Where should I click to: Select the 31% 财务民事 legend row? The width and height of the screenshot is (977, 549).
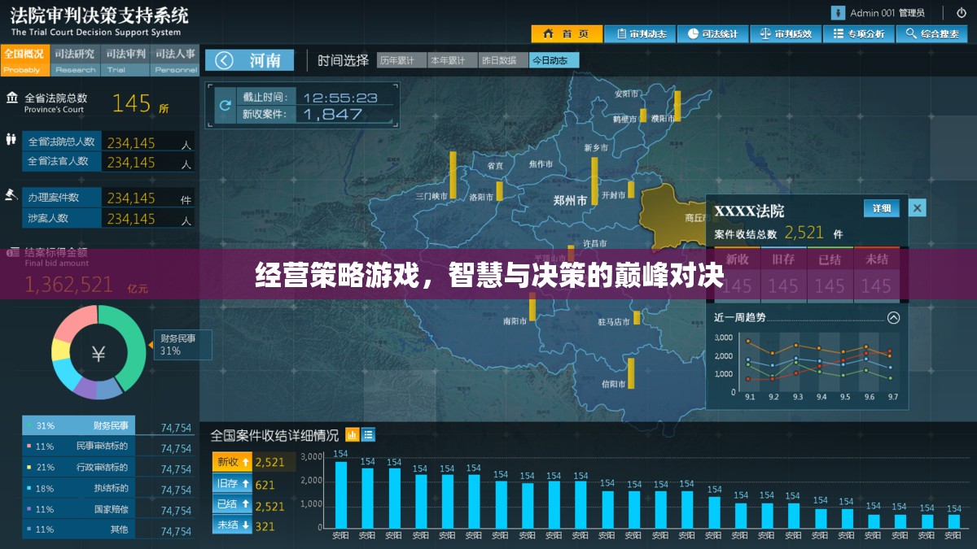click(107, 425)
